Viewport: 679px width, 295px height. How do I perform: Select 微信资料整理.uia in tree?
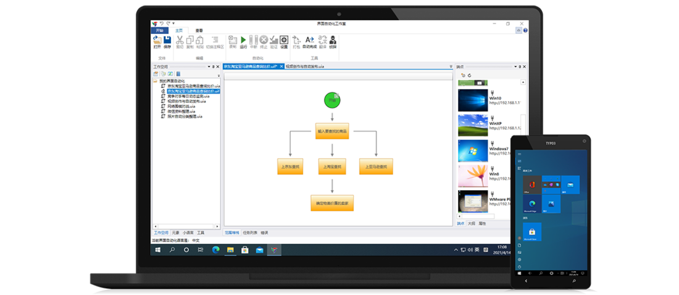[x=181, y=111]
